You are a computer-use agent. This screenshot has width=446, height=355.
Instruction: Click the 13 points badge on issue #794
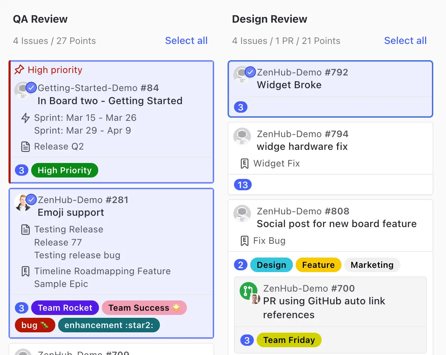point(243,185)
